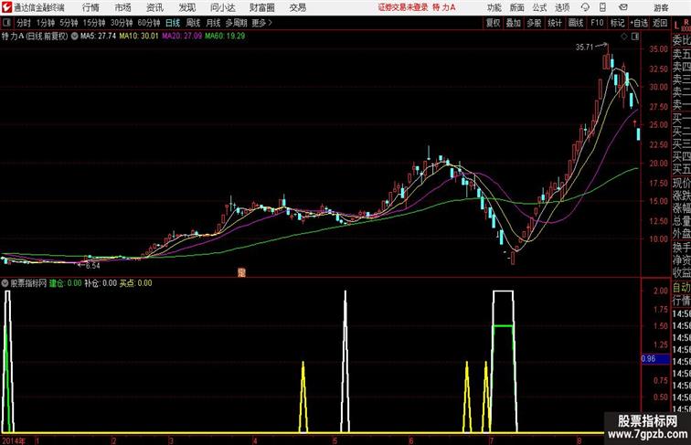Toggle the side panel icon near diamond
This screenshot has height=445, width=691.
point(634,37)
